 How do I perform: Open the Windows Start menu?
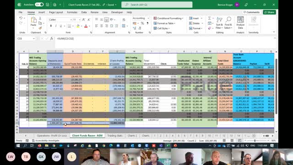coord(18,146)
